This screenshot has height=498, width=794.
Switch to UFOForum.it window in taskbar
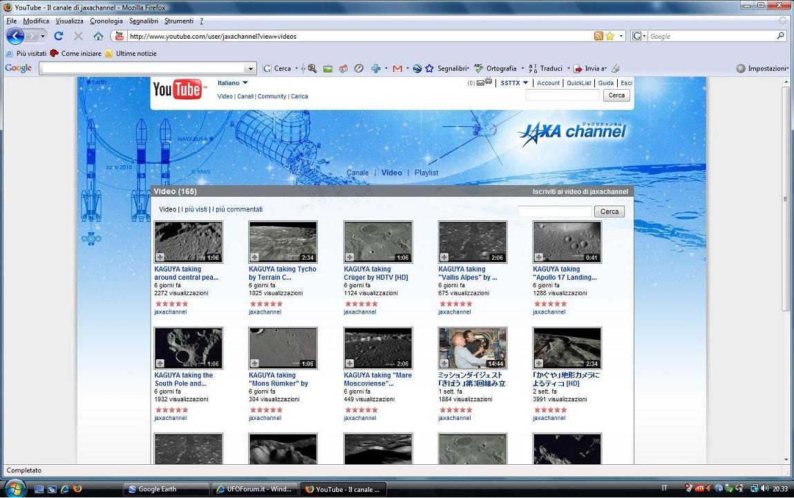click(x=255, y=489)
